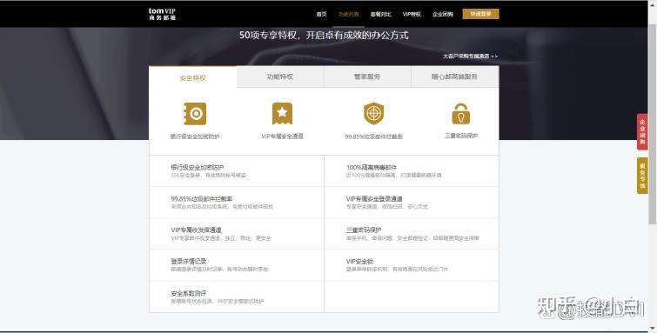Click the gold 快速登录 button
This screenshot has height=333, width=657.
(x=480, y=14)
